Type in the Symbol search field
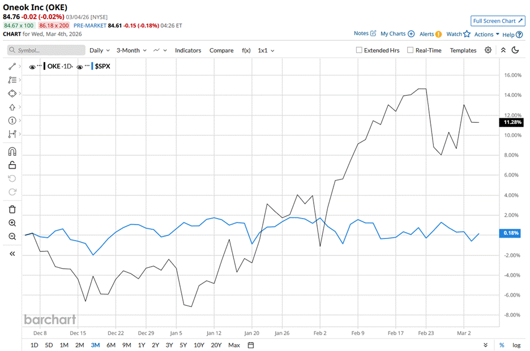530x351 pixels. tap(45, 50)
